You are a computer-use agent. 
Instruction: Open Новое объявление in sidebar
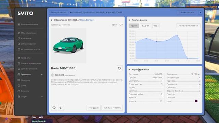(29, 24)
